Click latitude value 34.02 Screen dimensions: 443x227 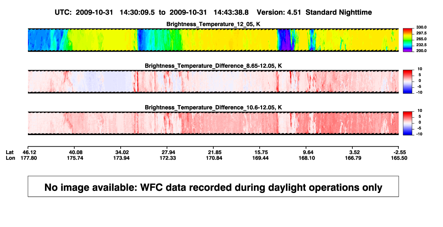[122, 152]
